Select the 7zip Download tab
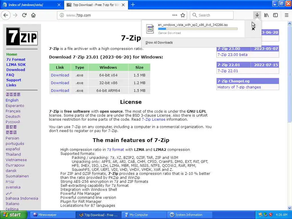The image size is (292, 219). coord(96,5)
